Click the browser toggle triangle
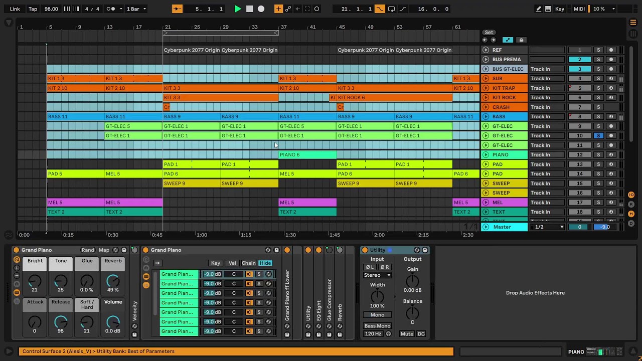 pos(9,23)
